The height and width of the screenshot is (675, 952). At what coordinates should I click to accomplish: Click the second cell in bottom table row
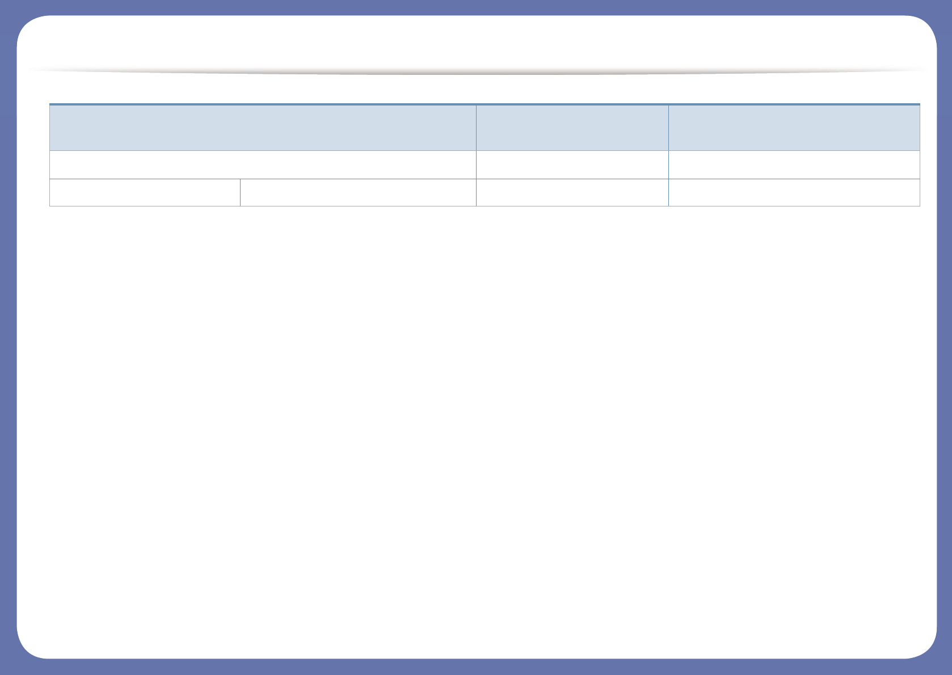pos(358,192)
